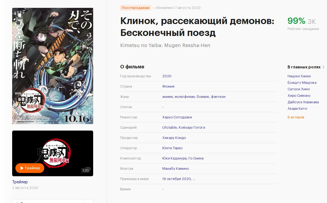Viewport: 327px width, 203px height.
Task: Click the trailer date 2 августа 2020
Action: click(x=25, y=188)
